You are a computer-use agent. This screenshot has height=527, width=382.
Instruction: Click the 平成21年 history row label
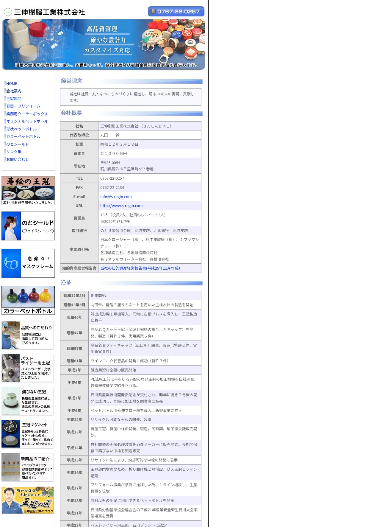tap(74, 513)
